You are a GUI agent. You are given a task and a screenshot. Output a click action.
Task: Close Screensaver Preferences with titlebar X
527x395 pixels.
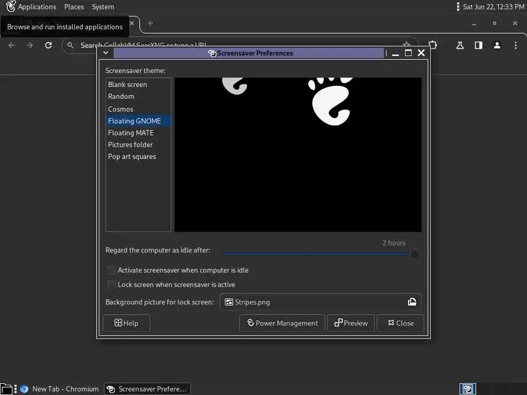[421, 53]
